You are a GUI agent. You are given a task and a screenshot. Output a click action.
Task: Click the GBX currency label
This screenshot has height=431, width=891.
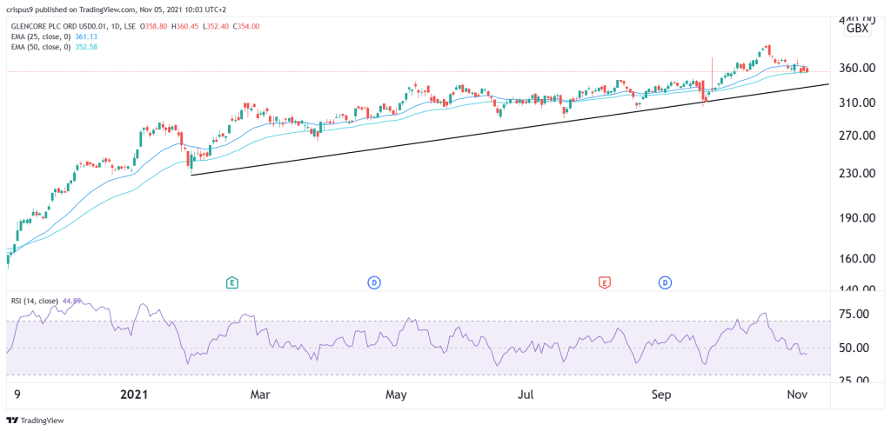[857, 29]
